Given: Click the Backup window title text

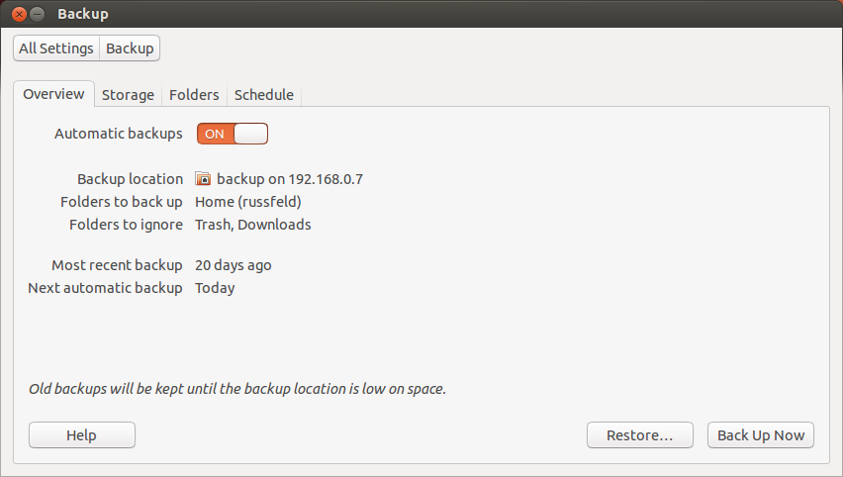Looking at the screenshot, I should tap(83, 15).
